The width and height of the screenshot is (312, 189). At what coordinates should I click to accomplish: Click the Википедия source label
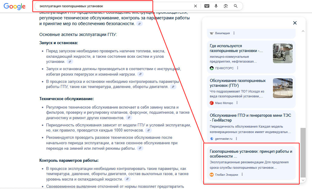pyautogui.click(x=222, y=33)
